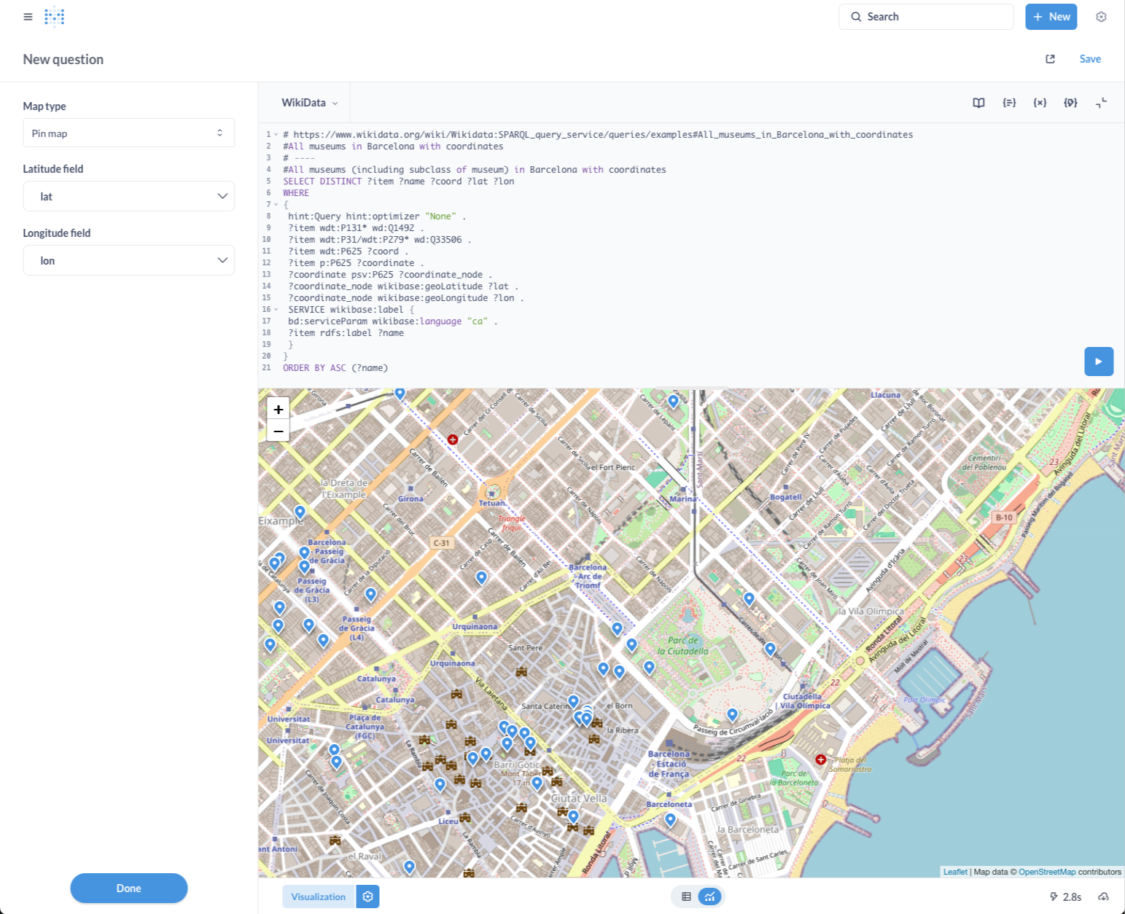Open the SQL snippets sidebar icon
Viewport: 1125px width, 914px height.
pyautogui.click(x=1009, y=103)
